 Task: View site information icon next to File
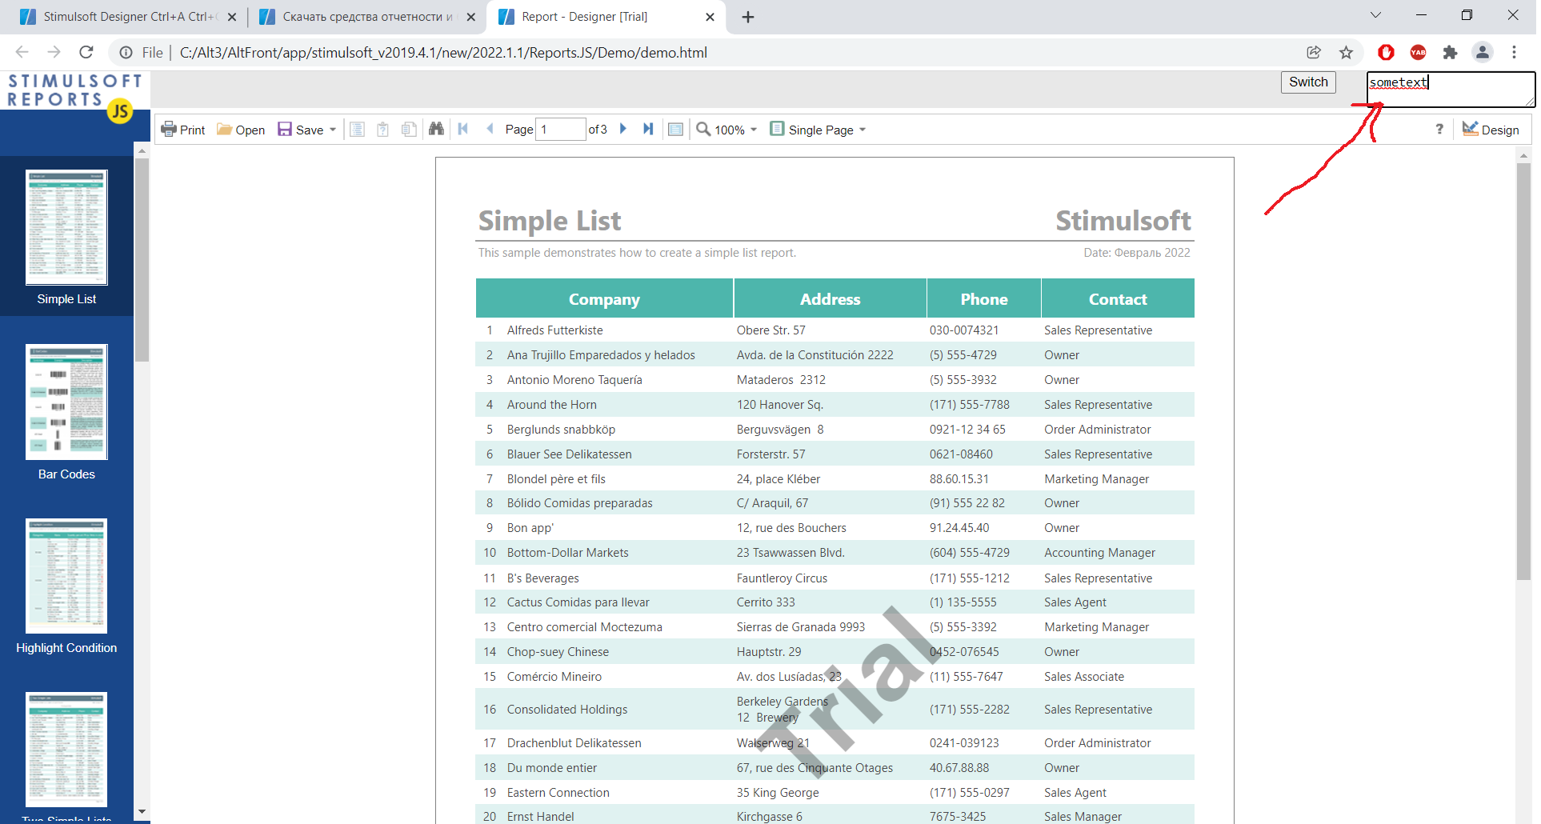[126, 53]
